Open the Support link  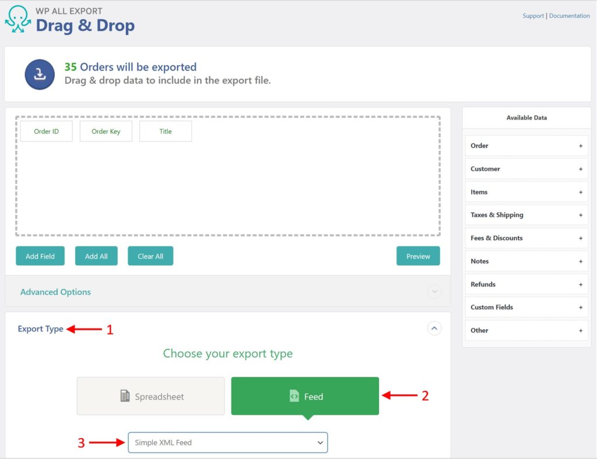coord(533,16)
